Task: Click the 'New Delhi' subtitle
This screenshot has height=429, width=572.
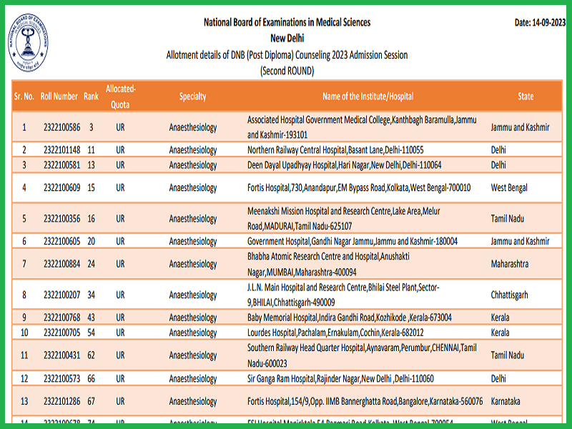Action: [287, 39]
